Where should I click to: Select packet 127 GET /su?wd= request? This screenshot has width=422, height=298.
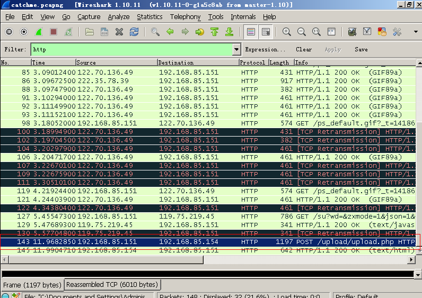[208, 216]
